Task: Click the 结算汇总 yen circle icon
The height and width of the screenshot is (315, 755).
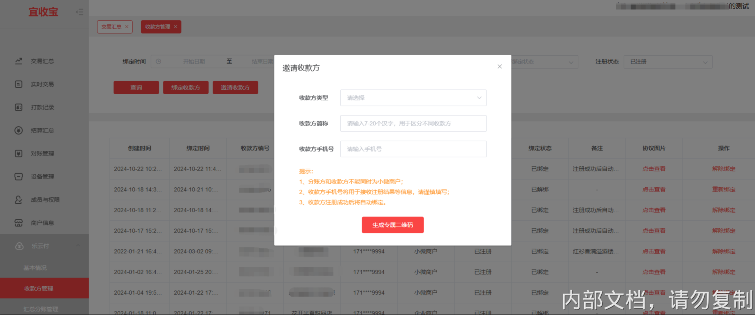Action: coord(18,130)
